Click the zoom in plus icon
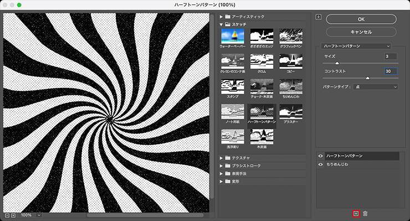 [x=14, y=215]
